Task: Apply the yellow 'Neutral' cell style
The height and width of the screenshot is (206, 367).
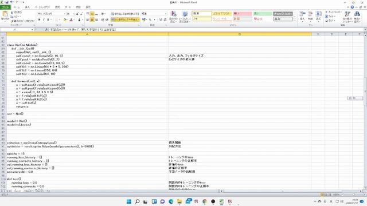Action: tap(222, 14)
